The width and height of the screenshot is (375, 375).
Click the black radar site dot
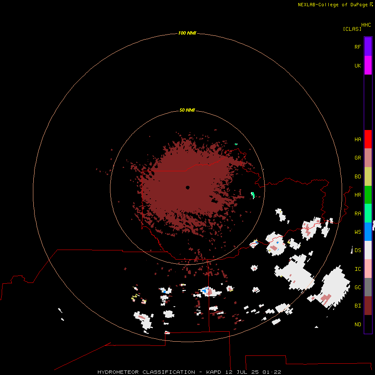click(x=188, y=187)
